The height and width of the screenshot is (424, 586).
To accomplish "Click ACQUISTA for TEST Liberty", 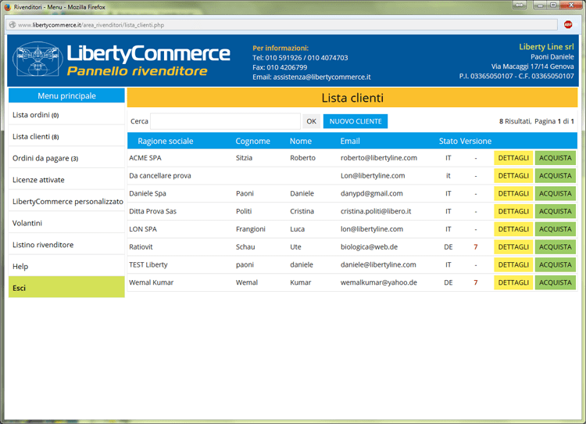I will (x=556, y=264).
